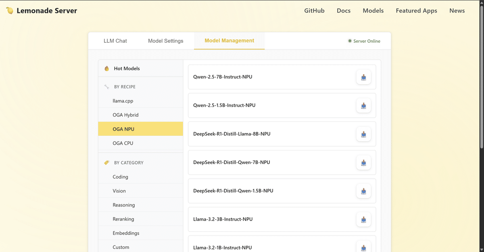Click download icon for DeepSeek-R1-Distill-Llama-8B-NPU
Image resolution: width=484 pixels, height=252 pixels.
pyautogui.click(x=363, y=134)
